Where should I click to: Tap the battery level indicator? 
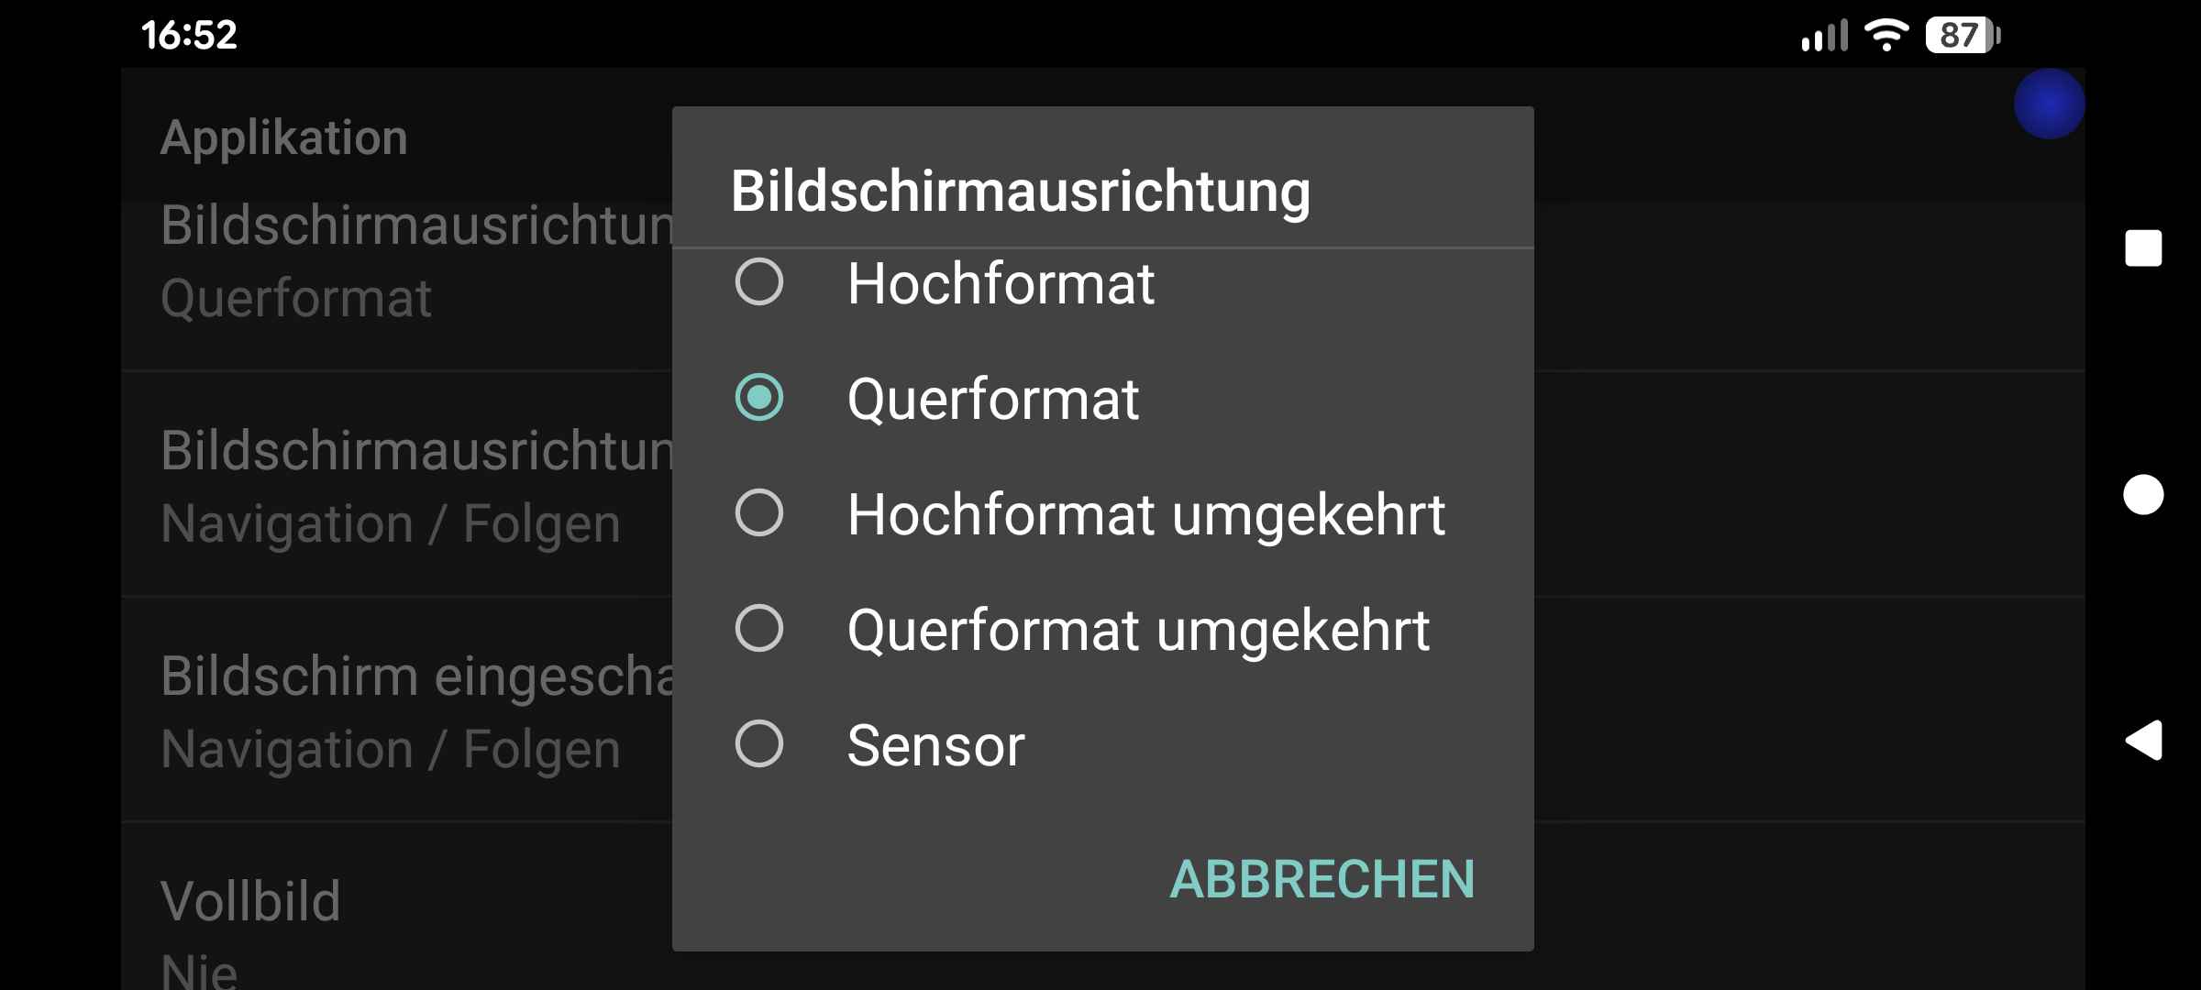1961,35
